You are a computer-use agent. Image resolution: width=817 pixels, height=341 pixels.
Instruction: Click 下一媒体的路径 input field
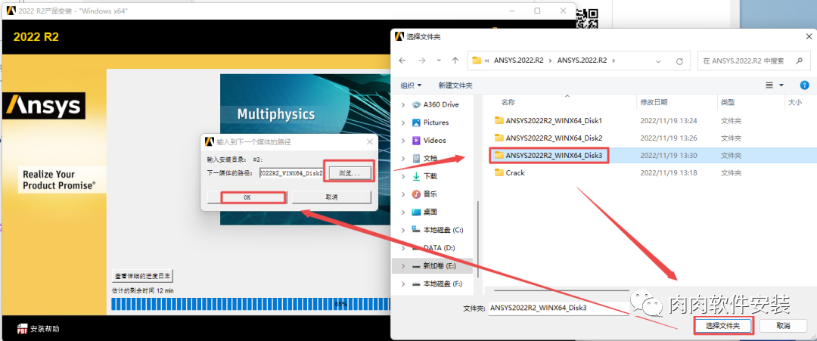(x=292, y=173)
